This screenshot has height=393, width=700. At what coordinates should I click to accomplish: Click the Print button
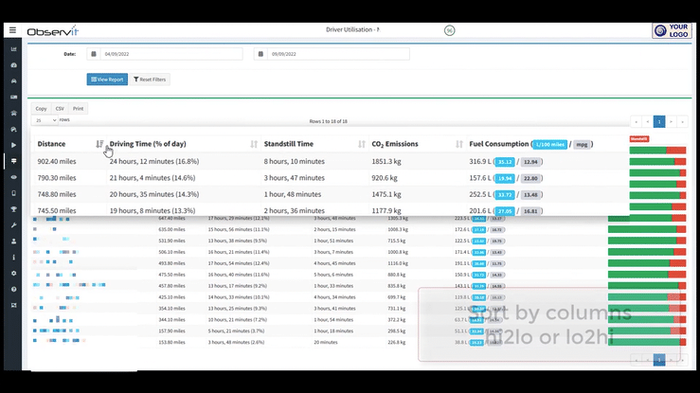click(x=78, y=108)
